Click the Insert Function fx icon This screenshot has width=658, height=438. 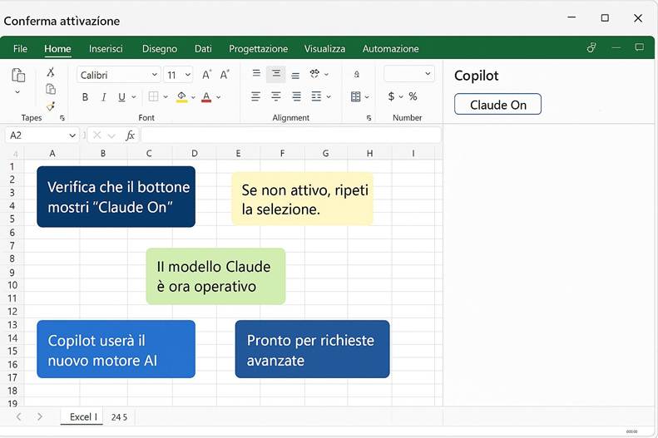130,135
